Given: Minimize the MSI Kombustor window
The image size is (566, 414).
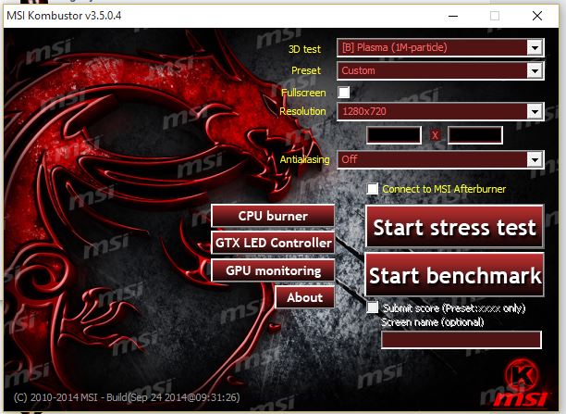Looking at the screenshot, I should click(x=453, y=16).
